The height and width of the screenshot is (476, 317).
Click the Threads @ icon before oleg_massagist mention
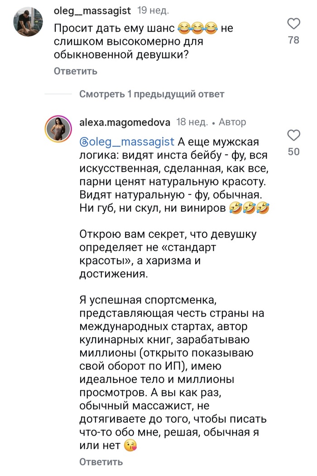pos(84,142)
